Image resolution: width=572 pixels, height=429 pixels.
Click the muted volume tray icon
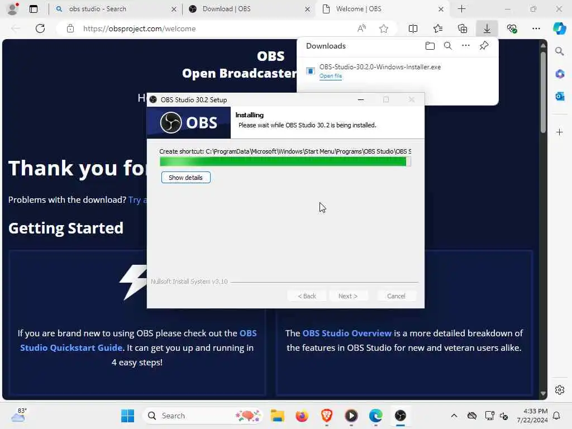pyautogui.click(x=504, y=416)
